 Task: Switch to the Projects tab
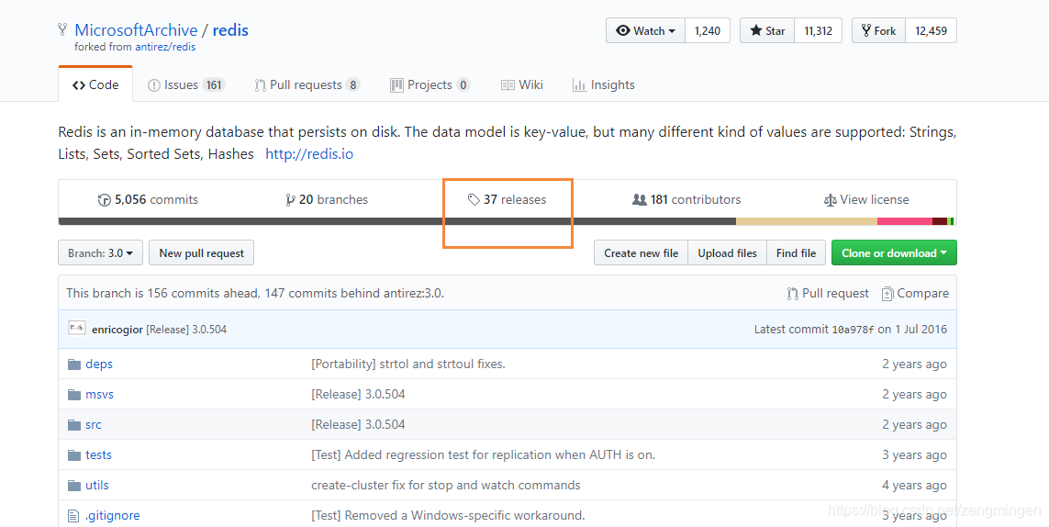(430, 85)
